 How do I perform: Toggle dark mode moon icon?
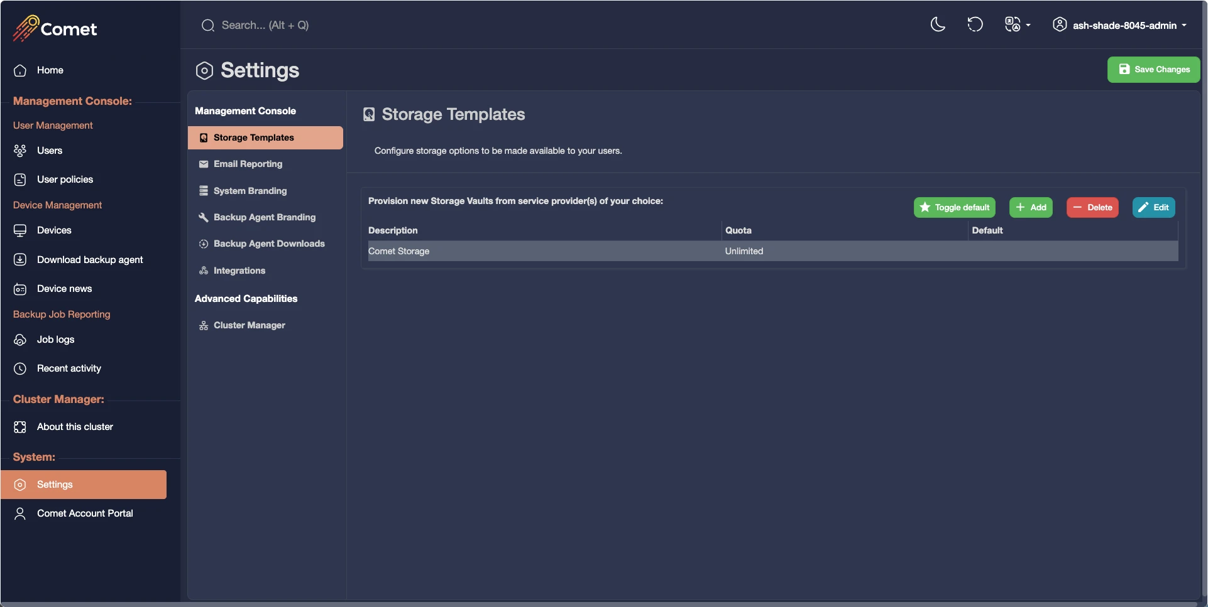(938, 25)
